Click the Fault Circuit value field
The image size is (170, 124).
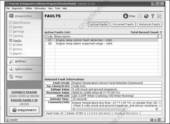tap(117, 83)
